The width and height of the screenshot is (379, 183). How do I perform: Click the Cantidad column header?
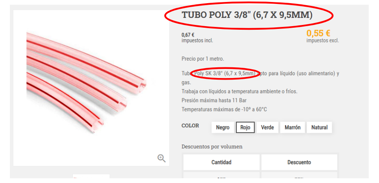[x=221, y=162]
